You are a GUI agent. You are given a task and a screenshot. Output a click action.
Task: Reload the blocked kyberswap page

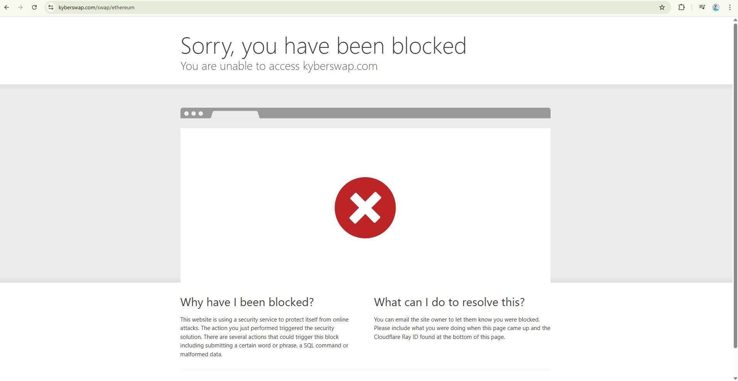[34, 7]
